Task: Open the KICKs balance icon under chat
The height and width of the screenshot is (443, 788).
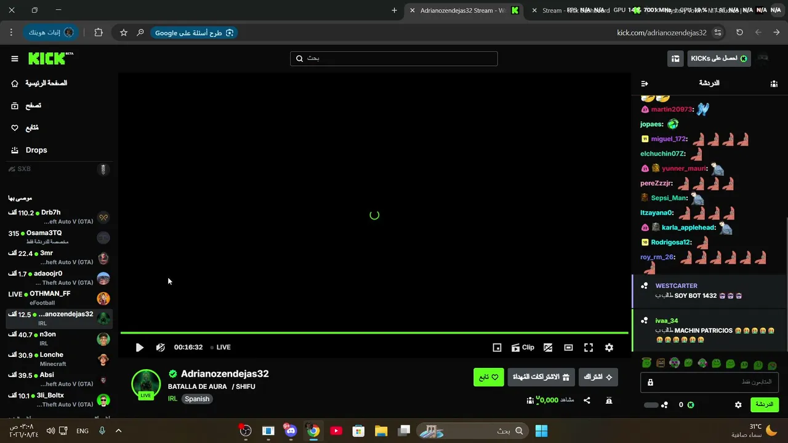Action: click(x=691, y=405)
